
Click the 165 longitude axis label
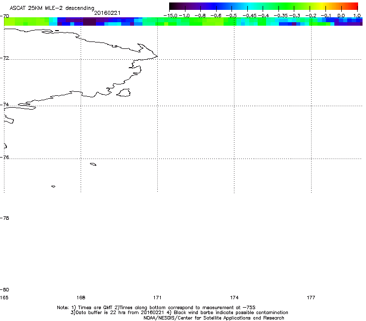[4, 297]
